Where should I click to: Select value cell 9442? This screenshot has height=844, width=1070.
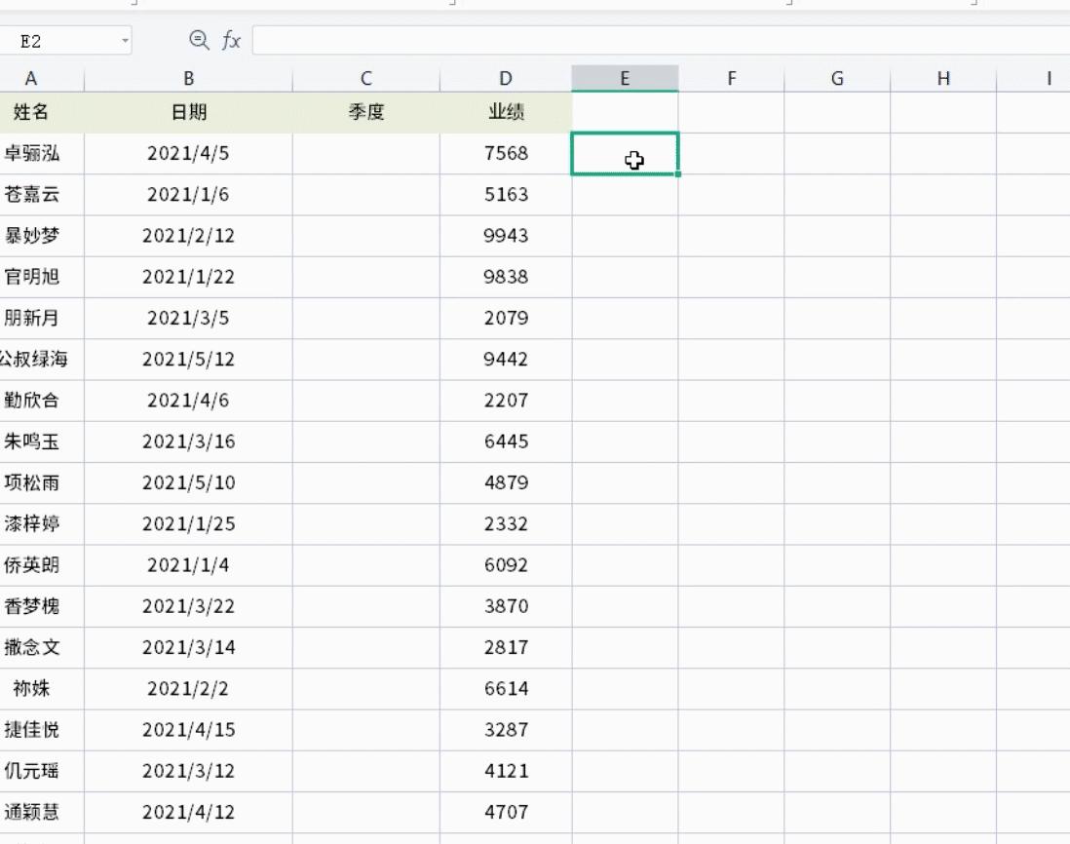coord(506,360)
